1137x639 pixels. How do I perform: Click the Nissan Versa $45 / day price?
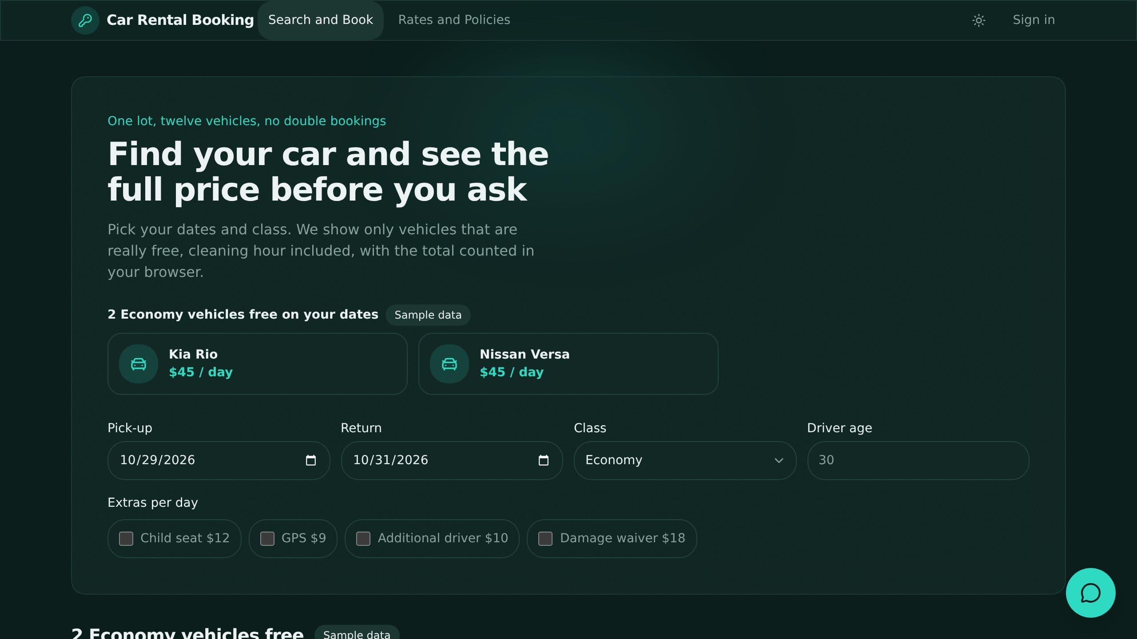tap(512, 372)
